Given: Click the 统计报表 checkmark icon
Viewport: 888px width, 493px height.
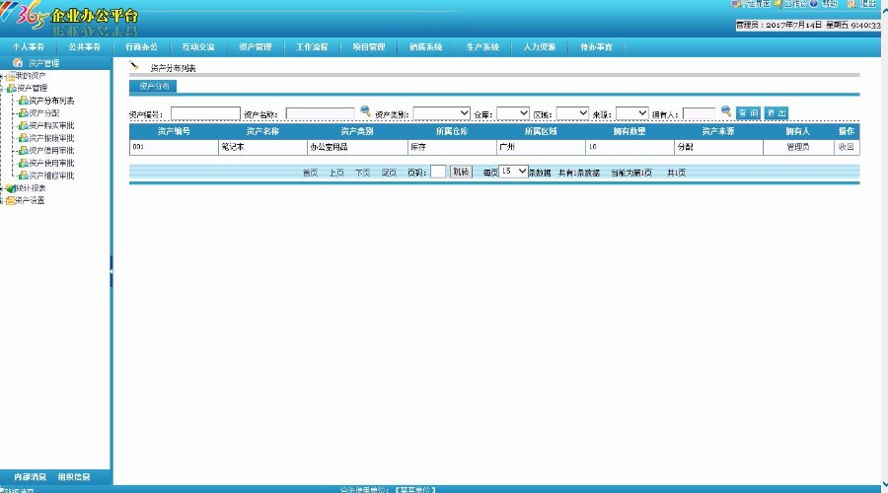Looking at the screenshot, I should pyautogui.click(x=11, y=188).
